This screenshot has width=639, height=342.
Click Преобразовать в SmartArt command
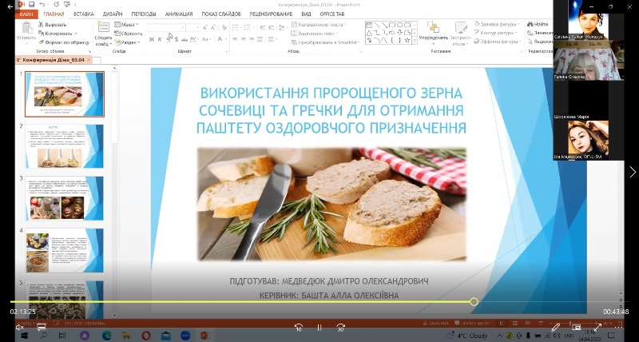pyautogui.click(x=326, y=42)
